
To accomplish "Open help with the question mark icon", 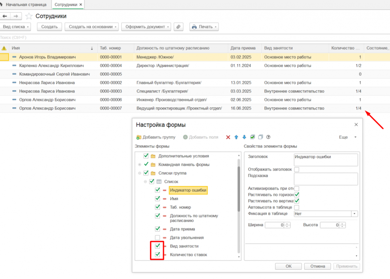I will [x=268, y=137].
